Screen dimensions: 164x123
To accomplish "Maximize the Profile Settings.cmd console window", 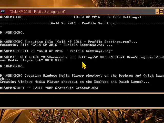I will (161, 12).
